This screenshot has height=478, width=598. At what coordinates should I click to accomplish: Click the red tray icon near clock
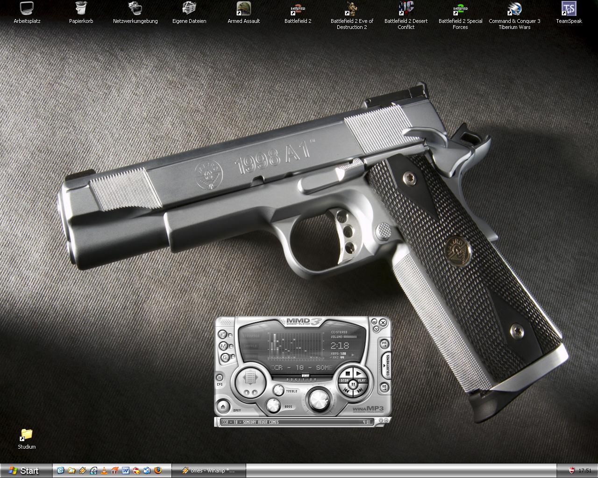tap(571, 471)
